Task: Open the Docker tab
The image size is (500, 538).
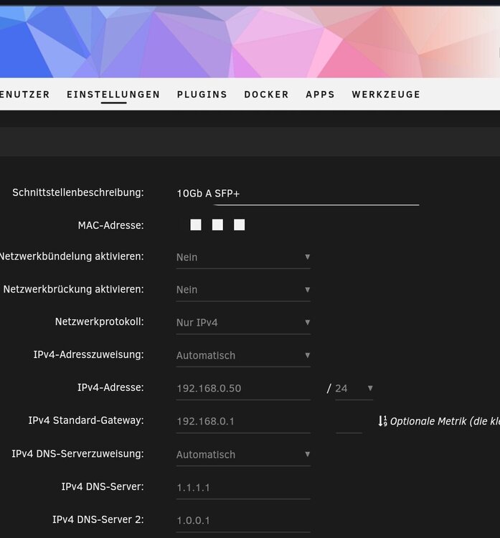Action: (267, 95)
